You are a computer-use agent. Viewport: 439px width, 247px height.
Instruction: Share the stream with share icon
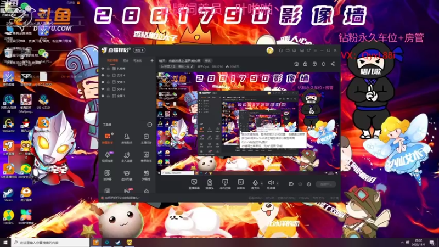[x=333, y=64]
